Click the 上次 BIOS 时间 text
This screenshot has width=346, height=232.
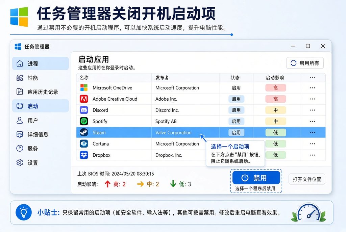[x=116, y=174]
